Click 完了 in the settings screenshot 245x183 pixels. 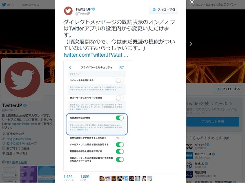click(122, 67)
